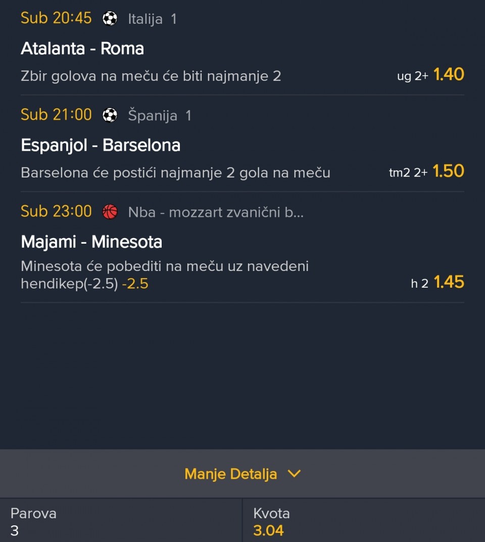This screenshot has width=485, height=542.
Task: Open the Majami - Minesota match
Action: click(x=91, y=242)
